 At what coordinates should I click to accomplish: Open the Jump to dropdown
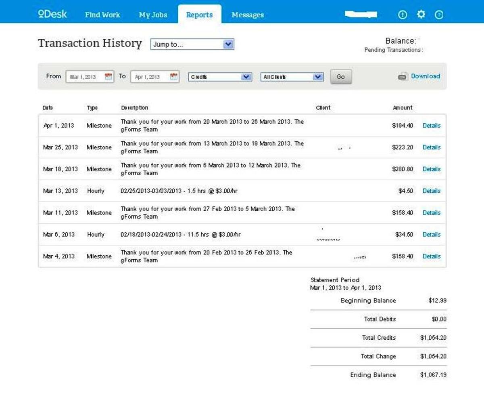192,44
